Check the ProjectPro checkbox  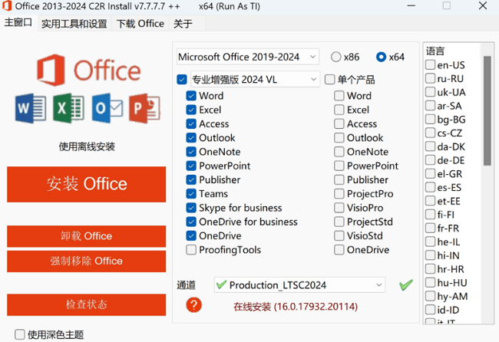pyautogui.click(x=339, y=193)
